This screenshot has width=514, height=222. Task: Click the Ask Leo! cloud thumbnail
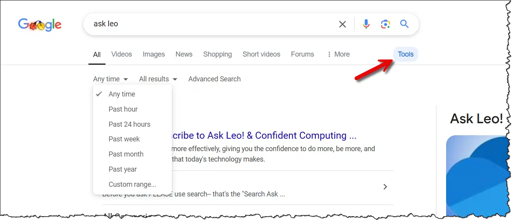pos(477,174)
